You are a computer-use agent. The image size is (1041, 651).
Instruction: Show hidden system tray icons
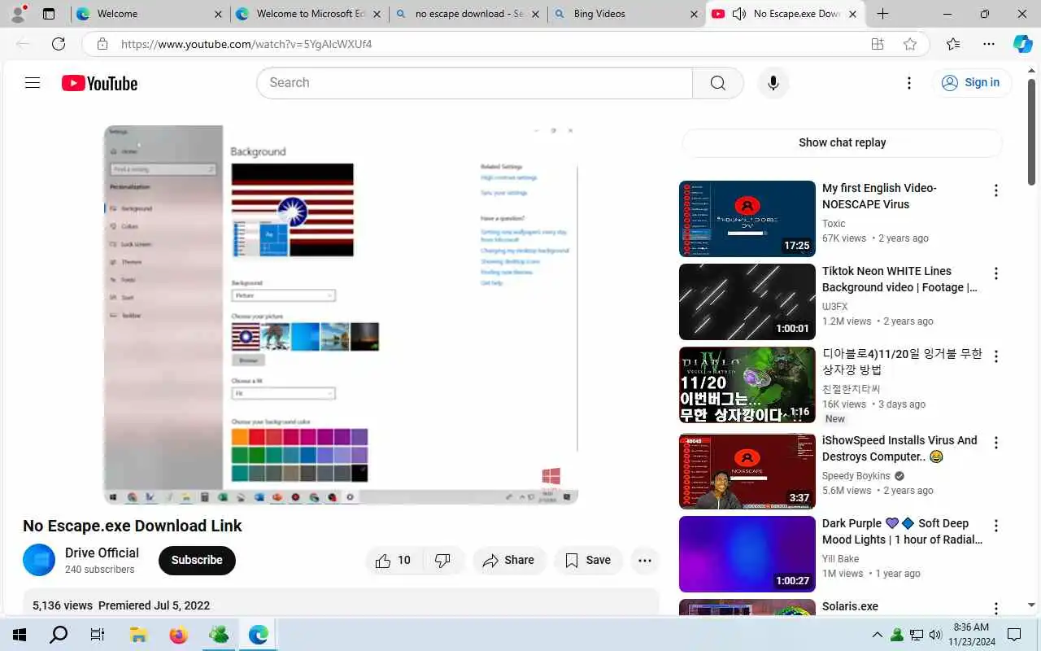pyautogui.click(x=878, y=635)
